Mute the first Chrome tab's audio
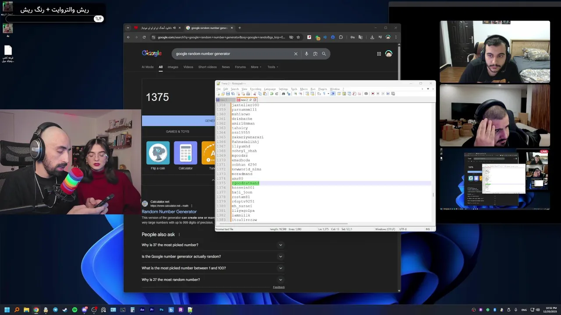Screen dimensions: 561x315 pyautogui.click(x=174, y=28)
